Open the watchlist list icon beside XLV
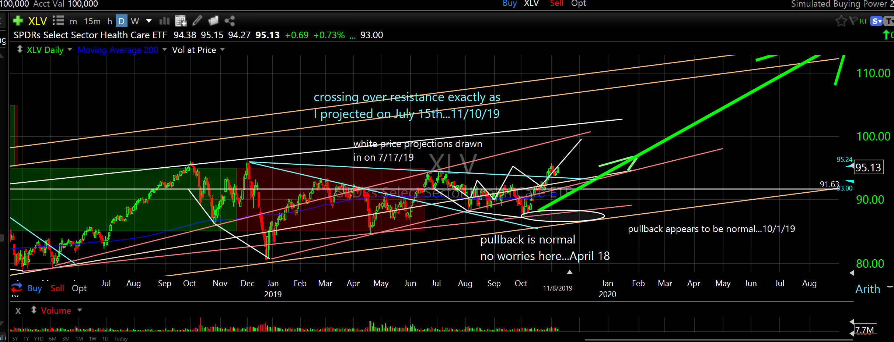894x342 pixels. (58, 21)
